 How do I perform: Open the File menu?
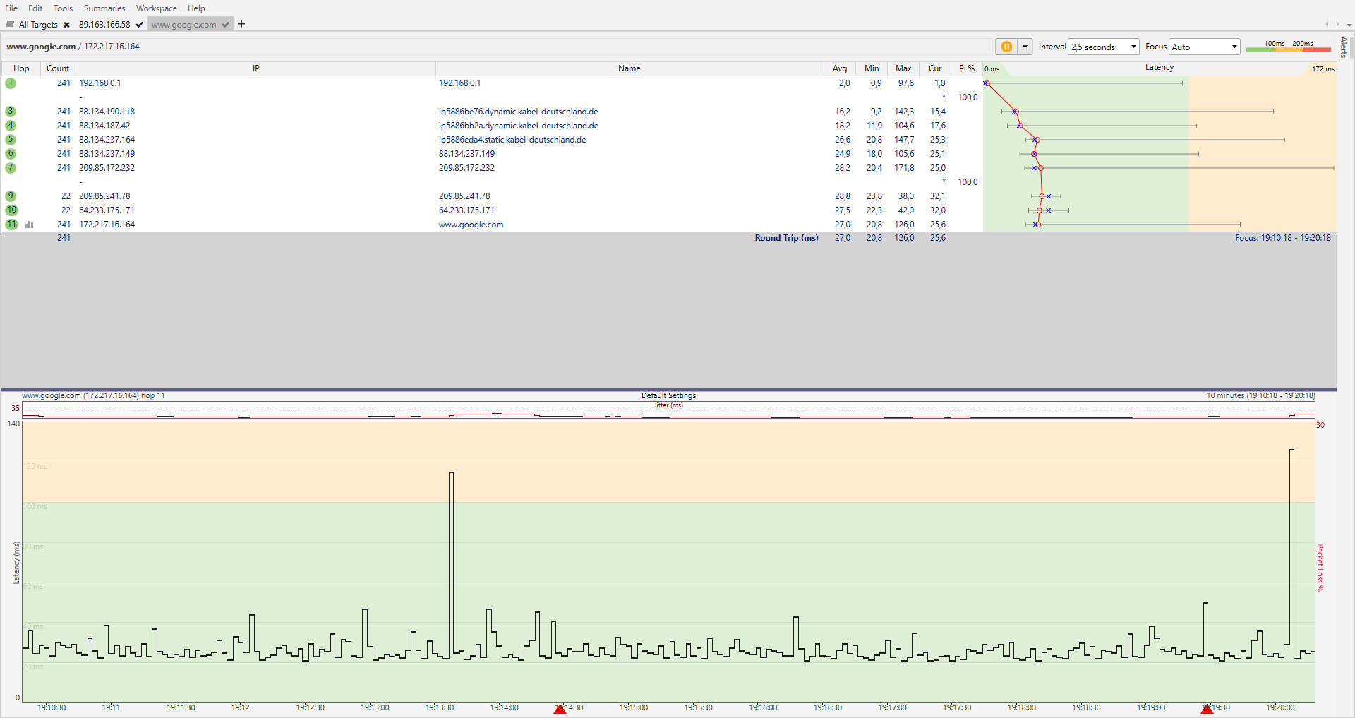tap(11, 8)
